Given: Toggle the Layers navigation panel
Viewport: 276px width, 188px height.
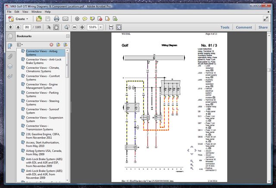Looking at the screenshot, I should point(10,66).
